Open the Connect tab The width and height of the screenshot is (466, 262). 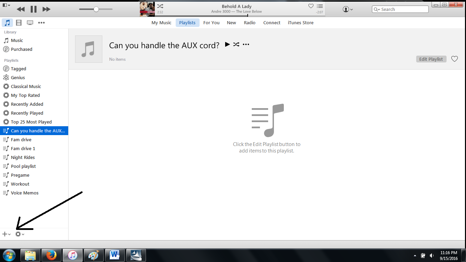point(272,23)
